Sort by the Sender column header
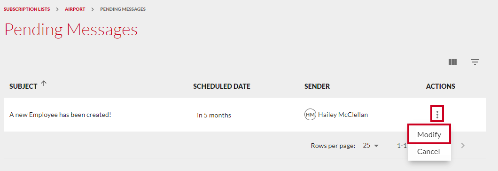 tap(317, 86)
